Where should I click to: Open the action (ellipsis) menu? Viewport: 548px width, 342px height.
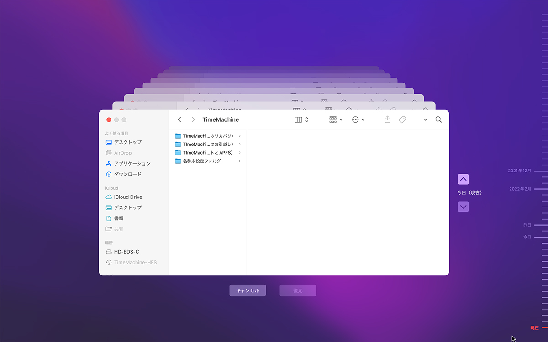click(x=358, y=119)
